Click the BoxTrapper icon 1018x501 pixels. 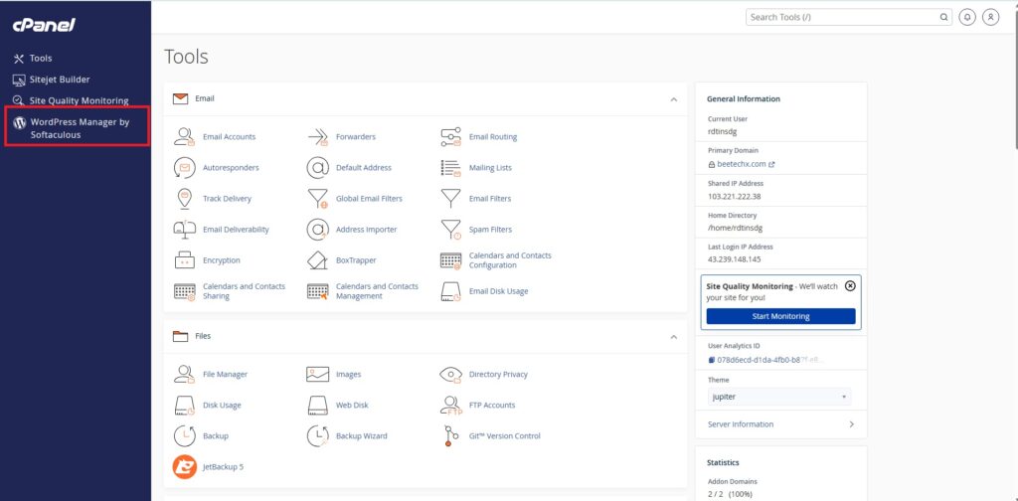point(317,260)
